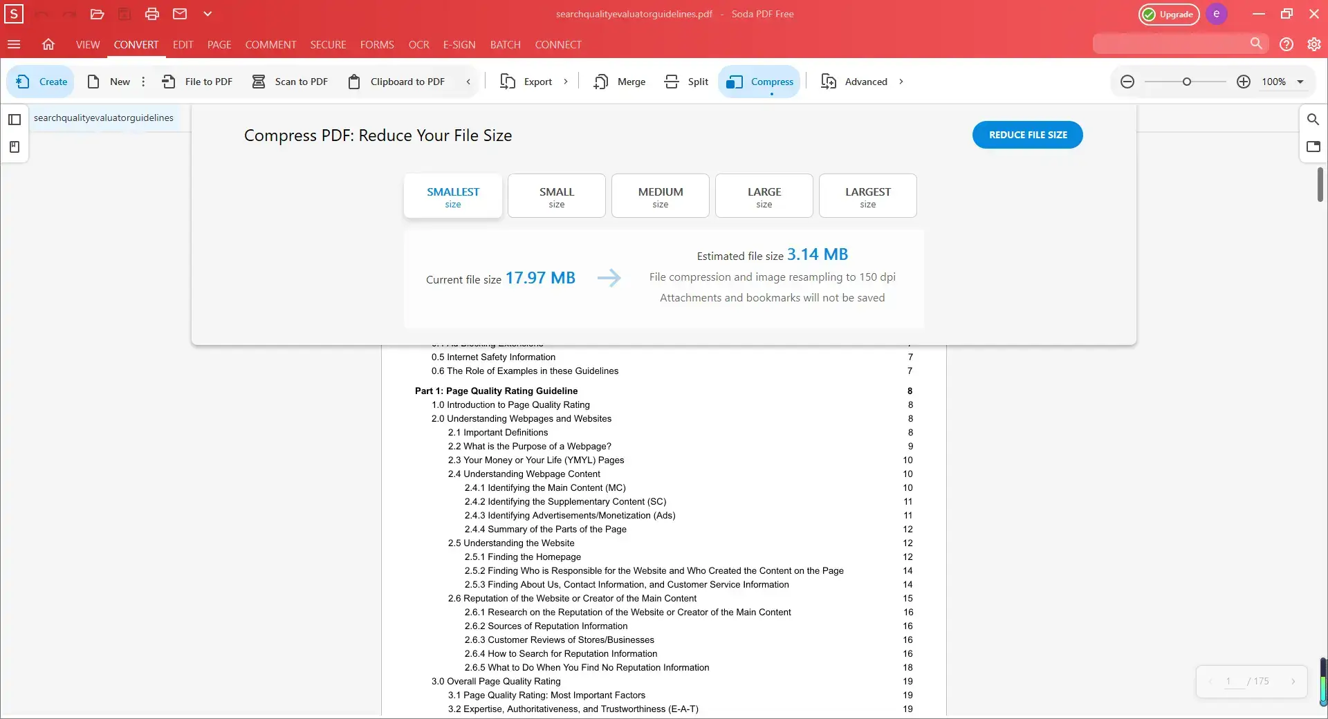The width and height of the screenshot is (1328, 719).
Task: Choose SMALL size option
Action: [x=557, y=196]
